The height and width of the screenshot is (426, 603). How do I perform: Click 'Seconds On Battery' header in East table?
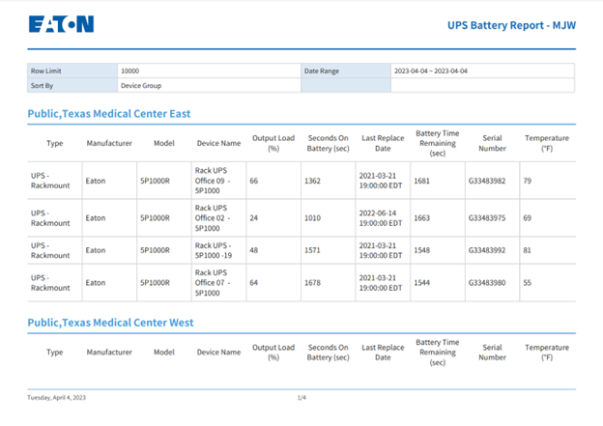[x=328, y=143]
